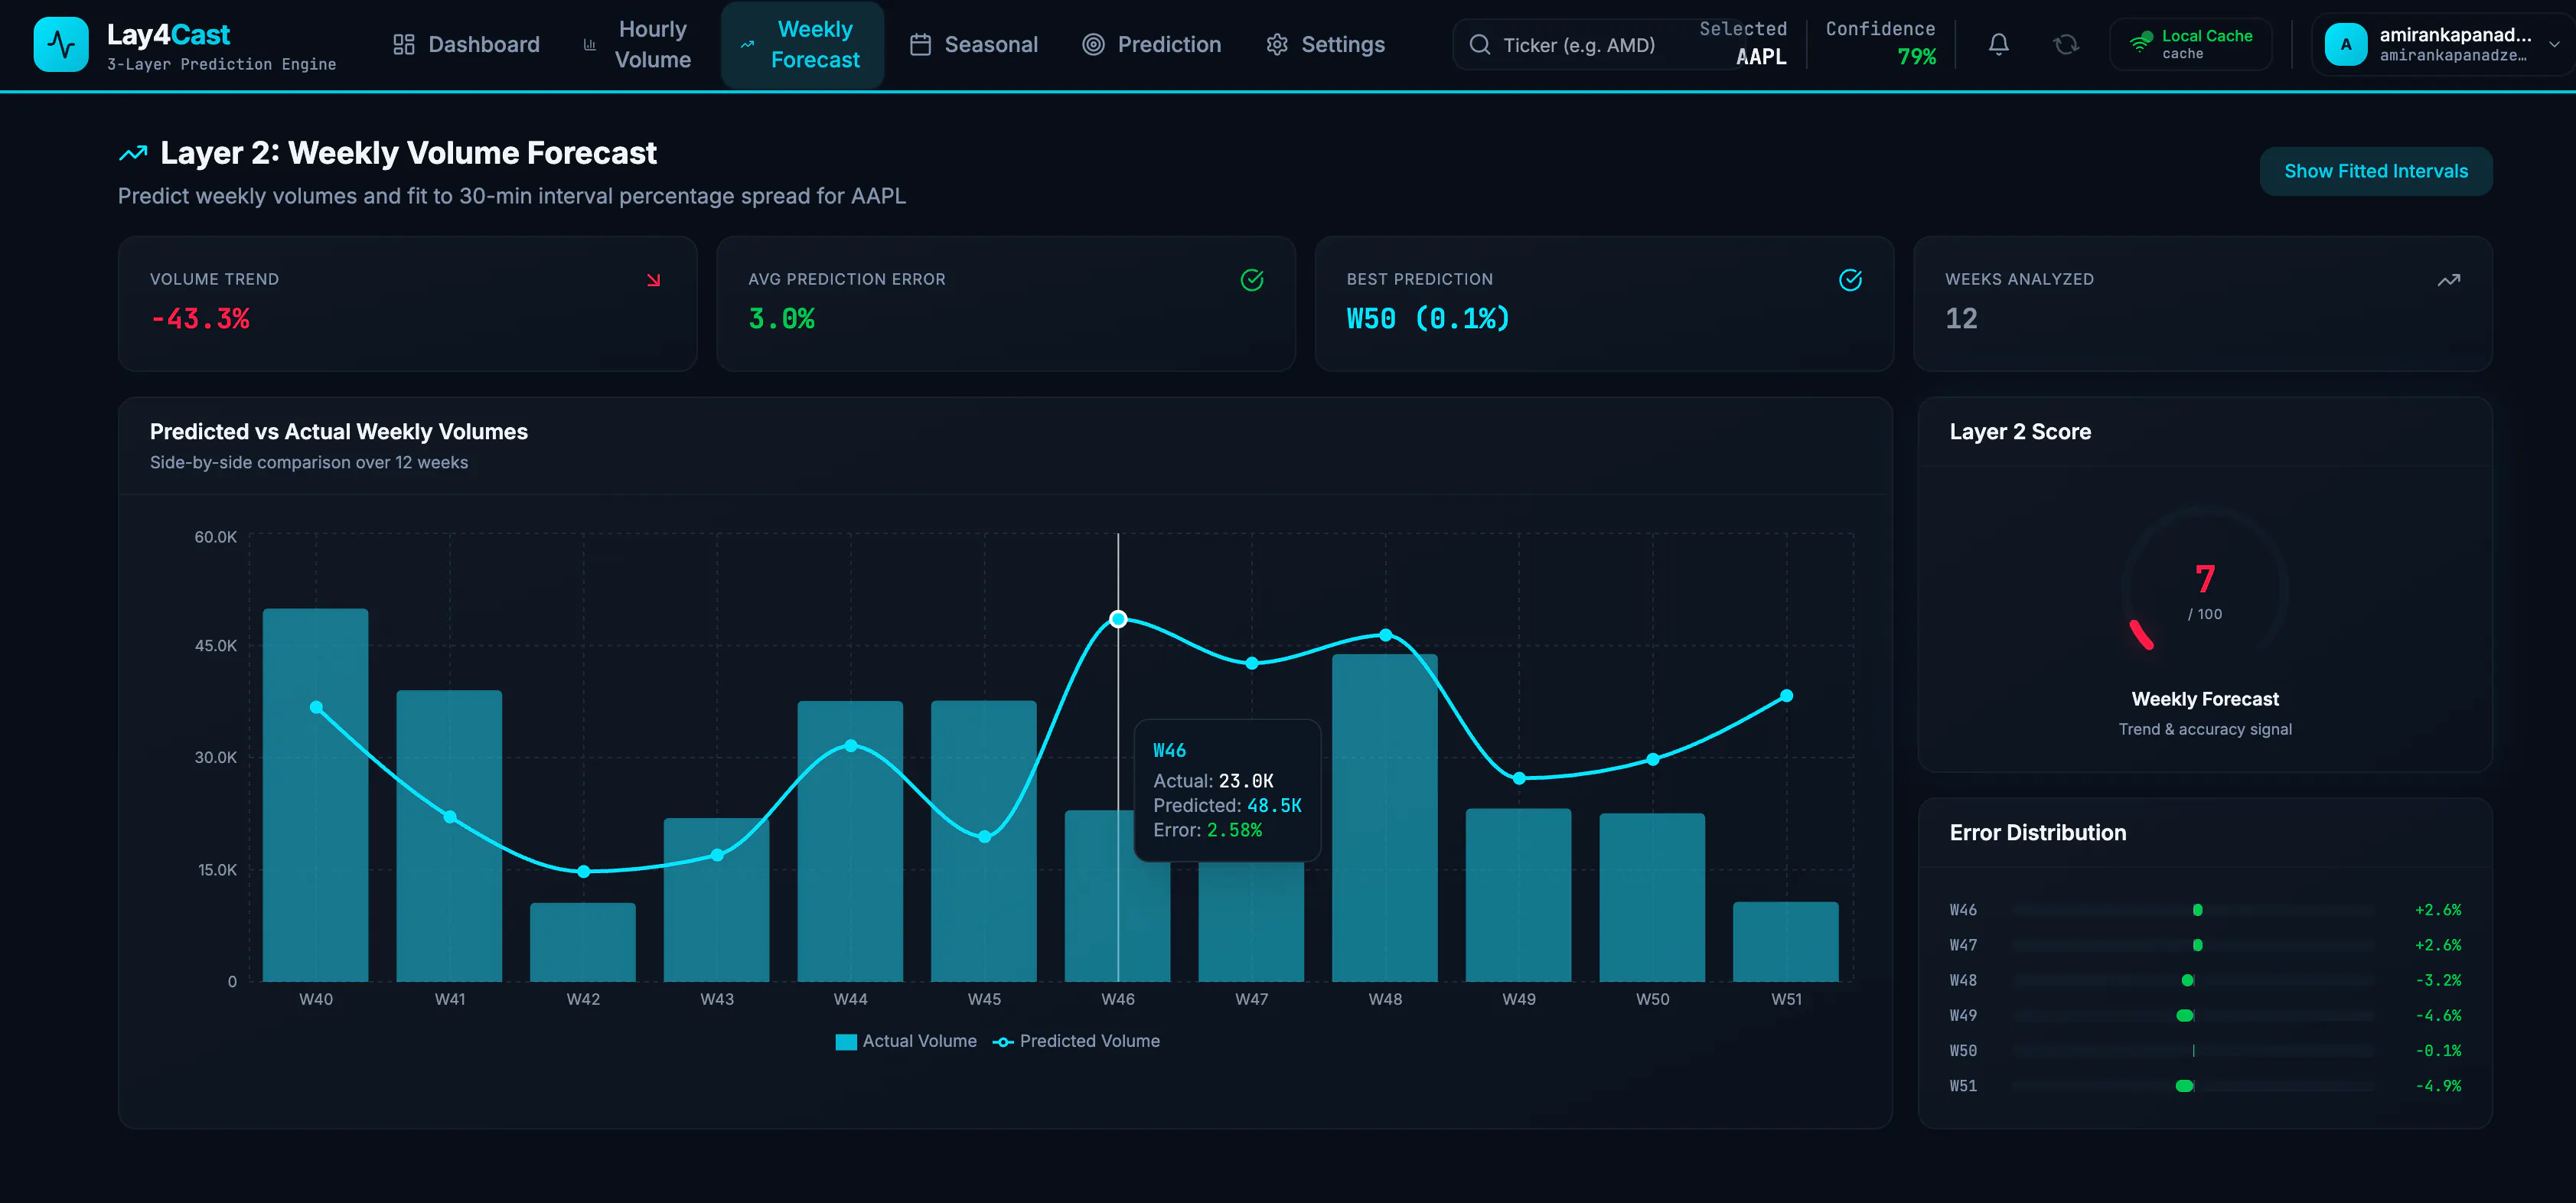Click the -0.1% error value for W50

2438,1051
